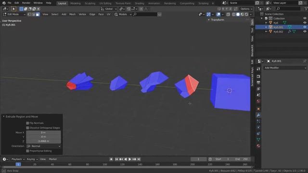308x173 pixels.
Task: Open the Orientation Normal dropdown
Action: 44,146
